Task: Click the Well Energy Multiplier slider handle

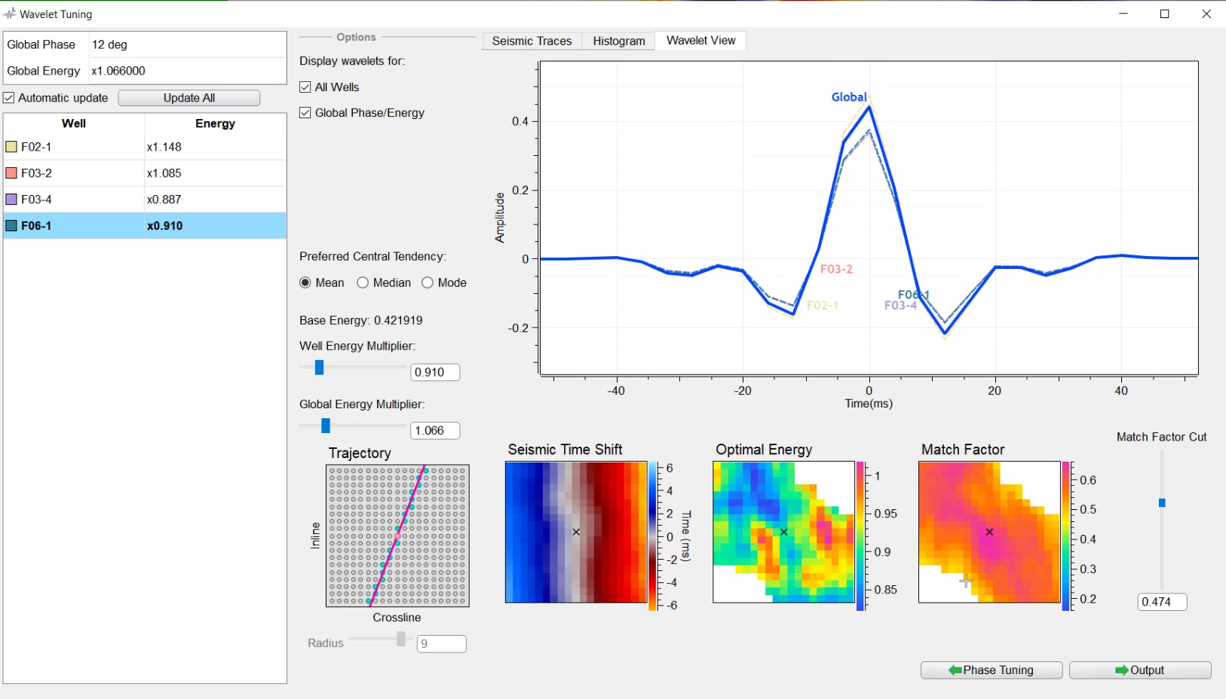Action: [319, 368]
